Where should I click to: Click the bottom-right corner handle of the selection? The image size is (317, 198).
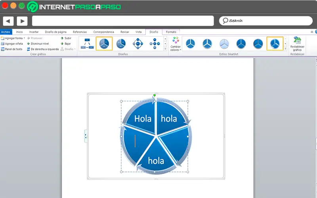point(188,172)
